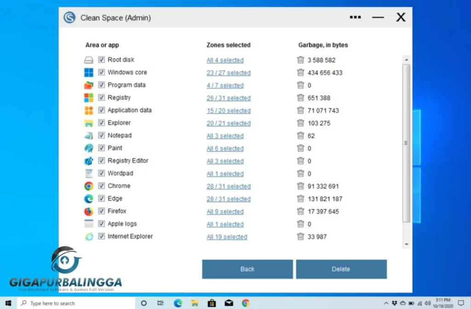Click the trash icon beside Root disk garbage count
This screenshot has height=309, width=471.
coord(300,60)
